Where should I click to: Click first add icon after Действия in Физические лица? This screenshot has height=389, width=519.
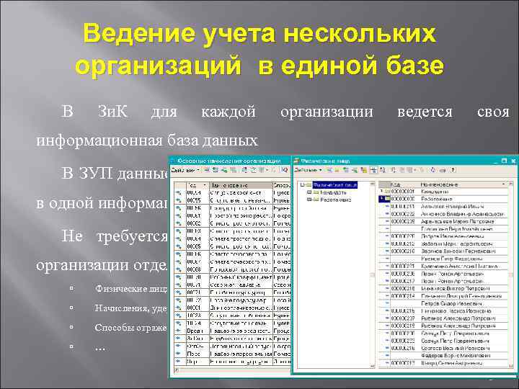329,170
